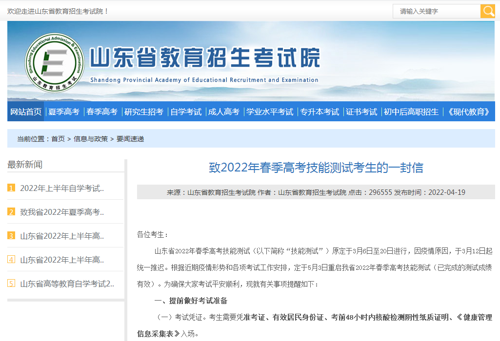Screen dimensions: 500x341
Task: Click the orange search magnifier icon
Action: click(487, 11)
